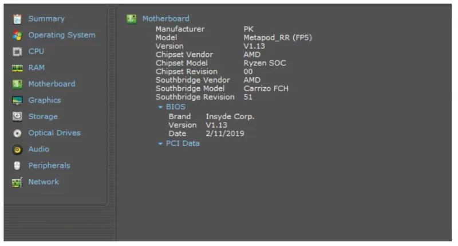Click the Chipset Vendor label
458x246 pixels.
184,54
